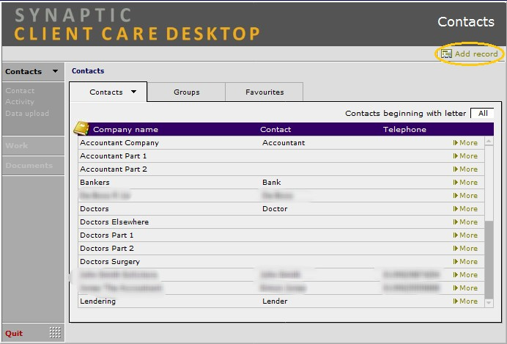Switch to the Groups tab
The image size is (507, 344).
[x=187, y=92]
